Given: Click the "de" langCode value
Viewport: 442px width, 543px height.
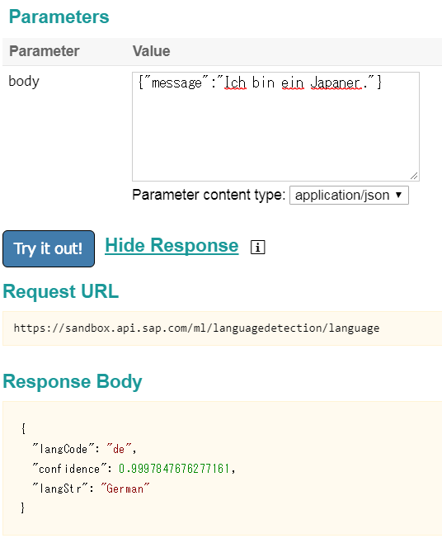Looking at the screenshot, I should point(119,449).
